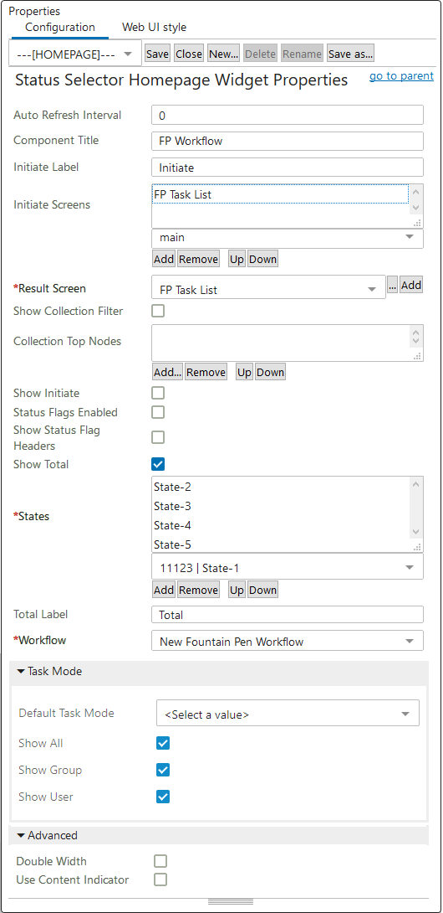Screen dimensions: 443x913
Task: Switch to the Web UI style tab
Action: (x=154, y=28)
